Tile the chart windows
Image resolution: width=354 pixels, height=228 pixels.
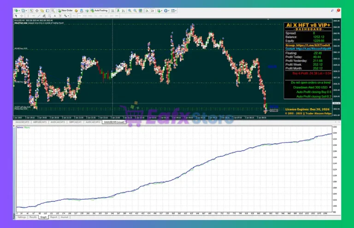(x=141, y=11)
